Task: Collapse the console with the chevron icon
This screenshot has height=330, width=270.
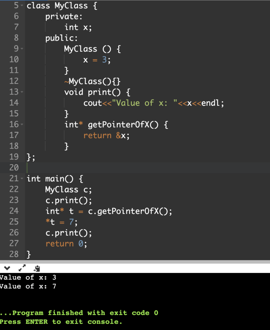Action: pos(7,268)
